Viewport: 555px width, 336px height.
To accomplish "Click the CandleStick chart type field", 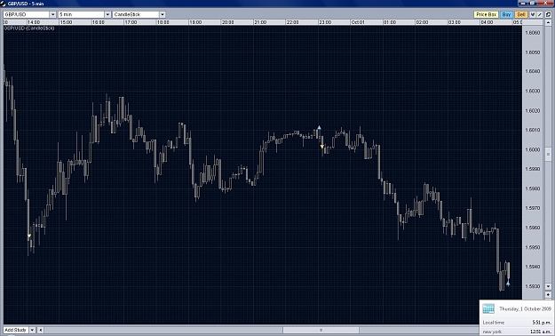I will coord(136,14).
